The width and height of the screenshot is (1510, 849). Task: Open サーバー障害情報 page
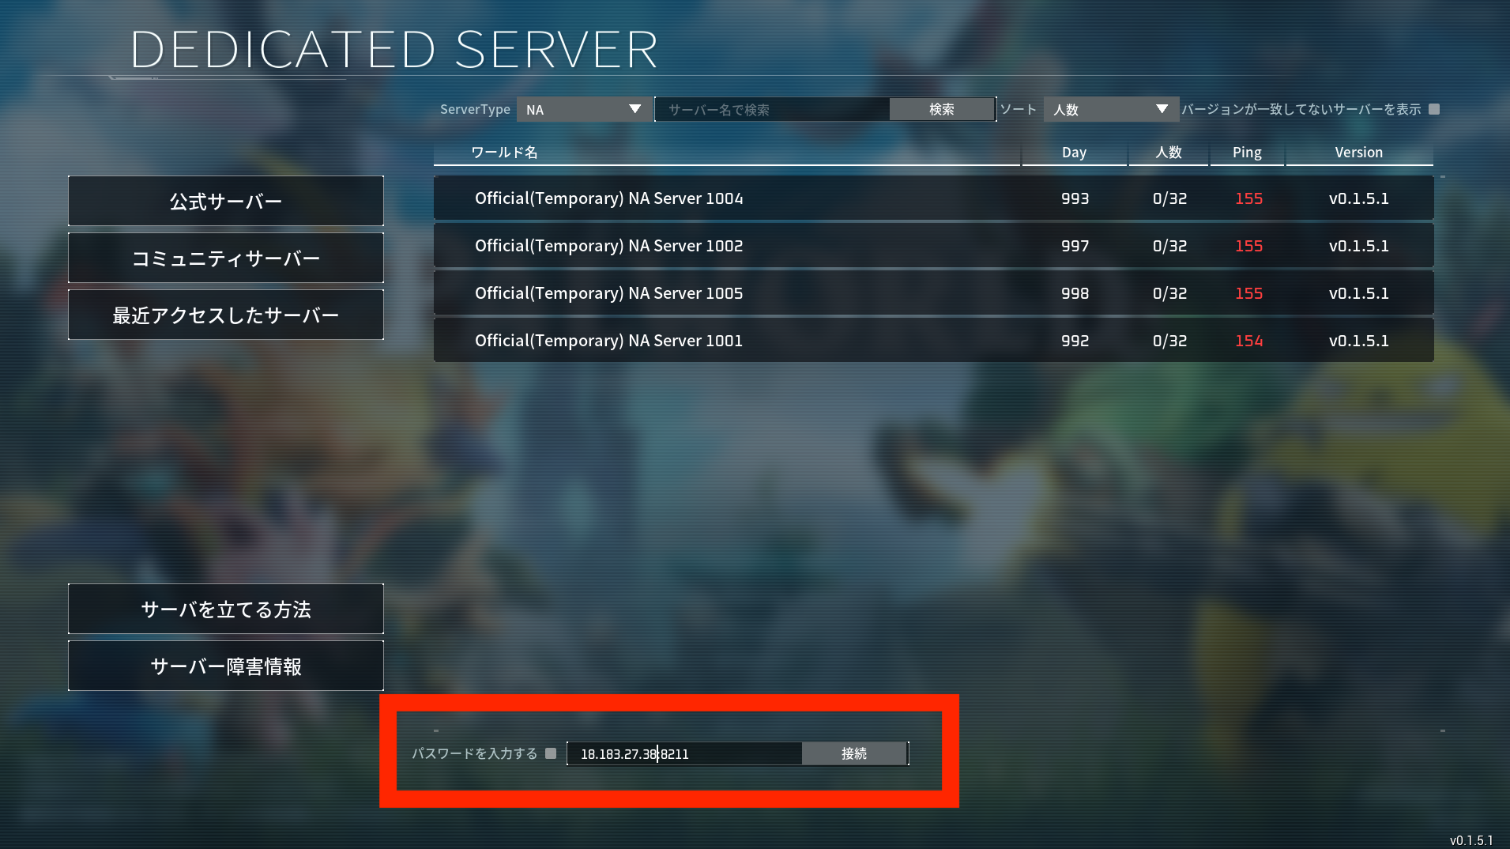coord(226,666)
